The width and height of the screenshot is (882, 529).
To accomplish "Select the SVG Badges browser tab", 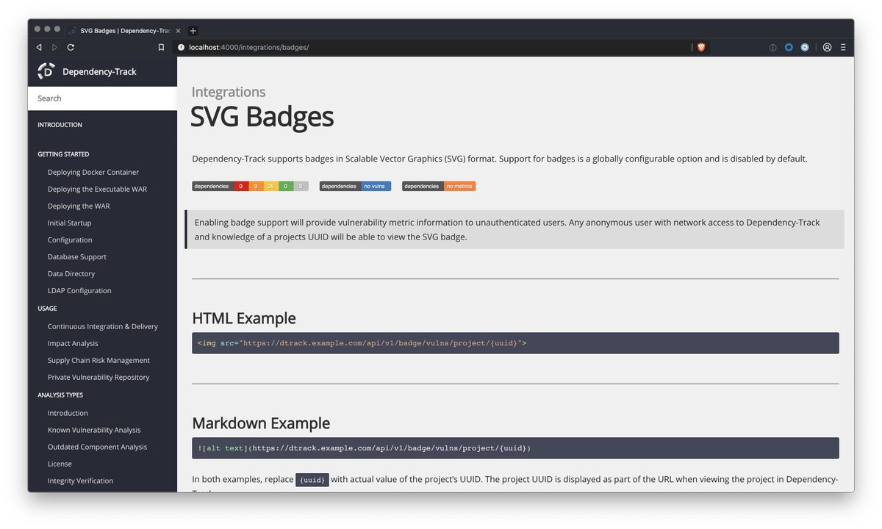I will click(125, 31).
